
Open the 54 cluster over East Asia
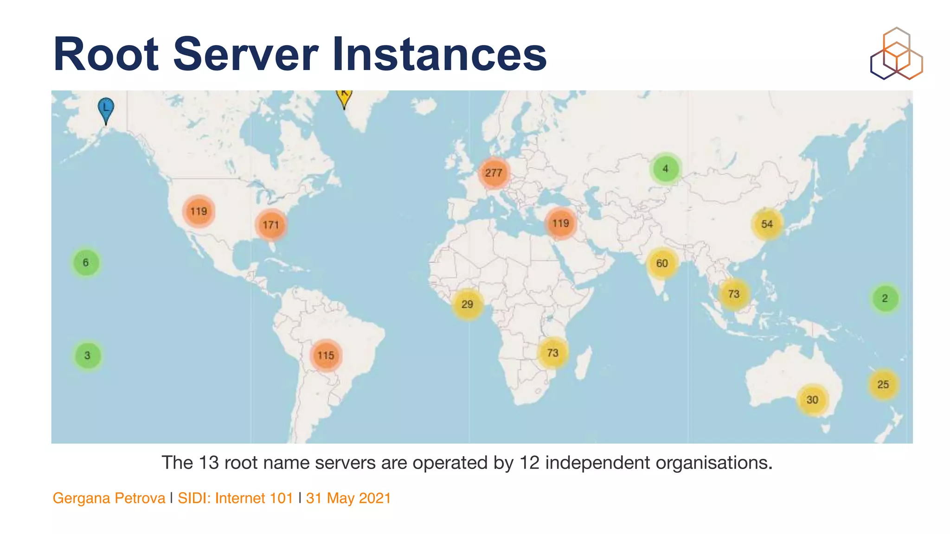[767, 224]
